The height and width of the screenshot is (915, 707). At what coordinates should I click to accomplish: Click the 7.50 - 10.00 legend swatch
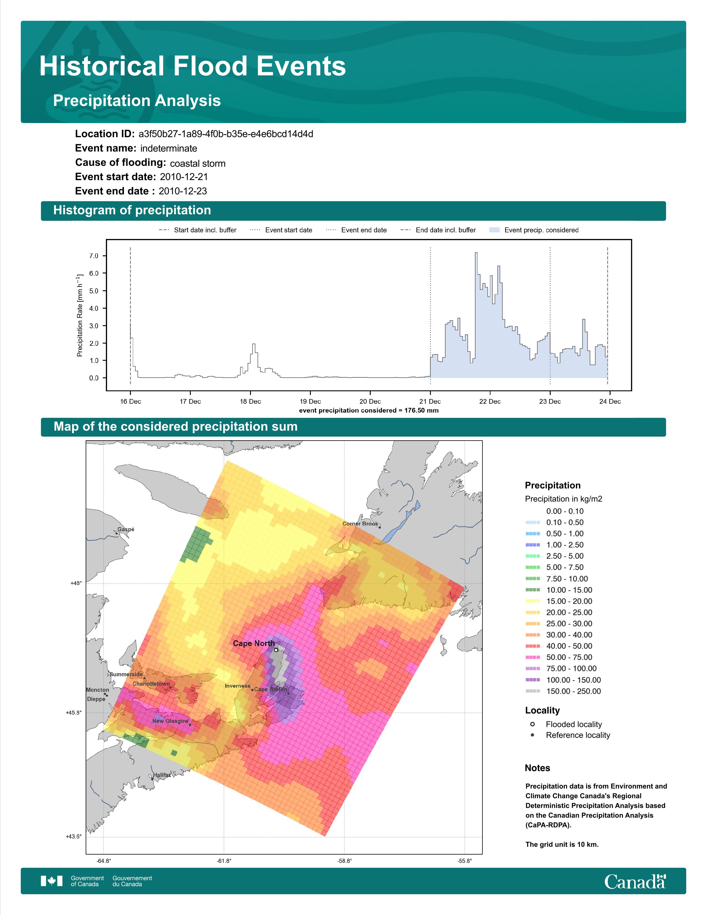tap(532, 579)
